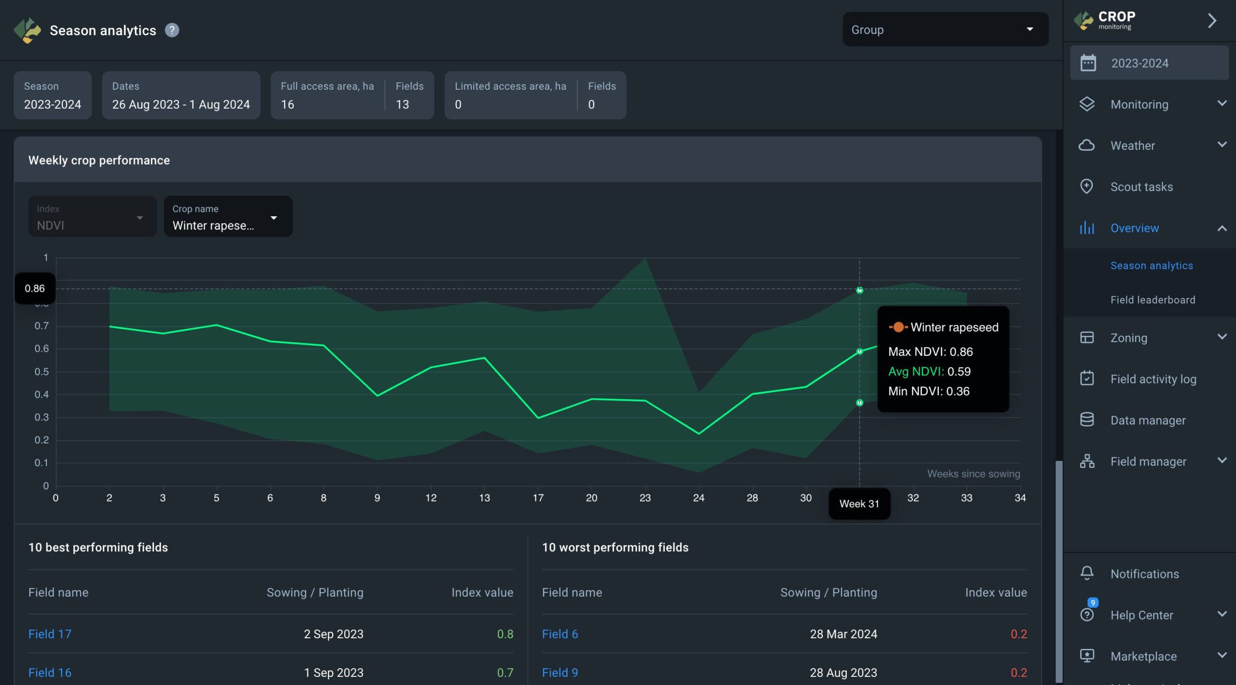This screenshot has width=1236, height=685.
Task: Click the help question mark beside Season analytics
Action: point(172,30)
